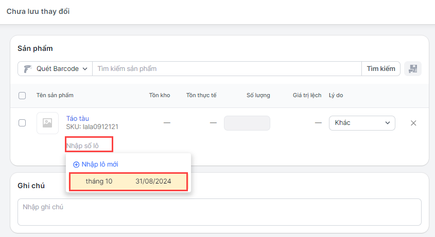Click the barcode scanner gun icon

[x=28, y=69]
